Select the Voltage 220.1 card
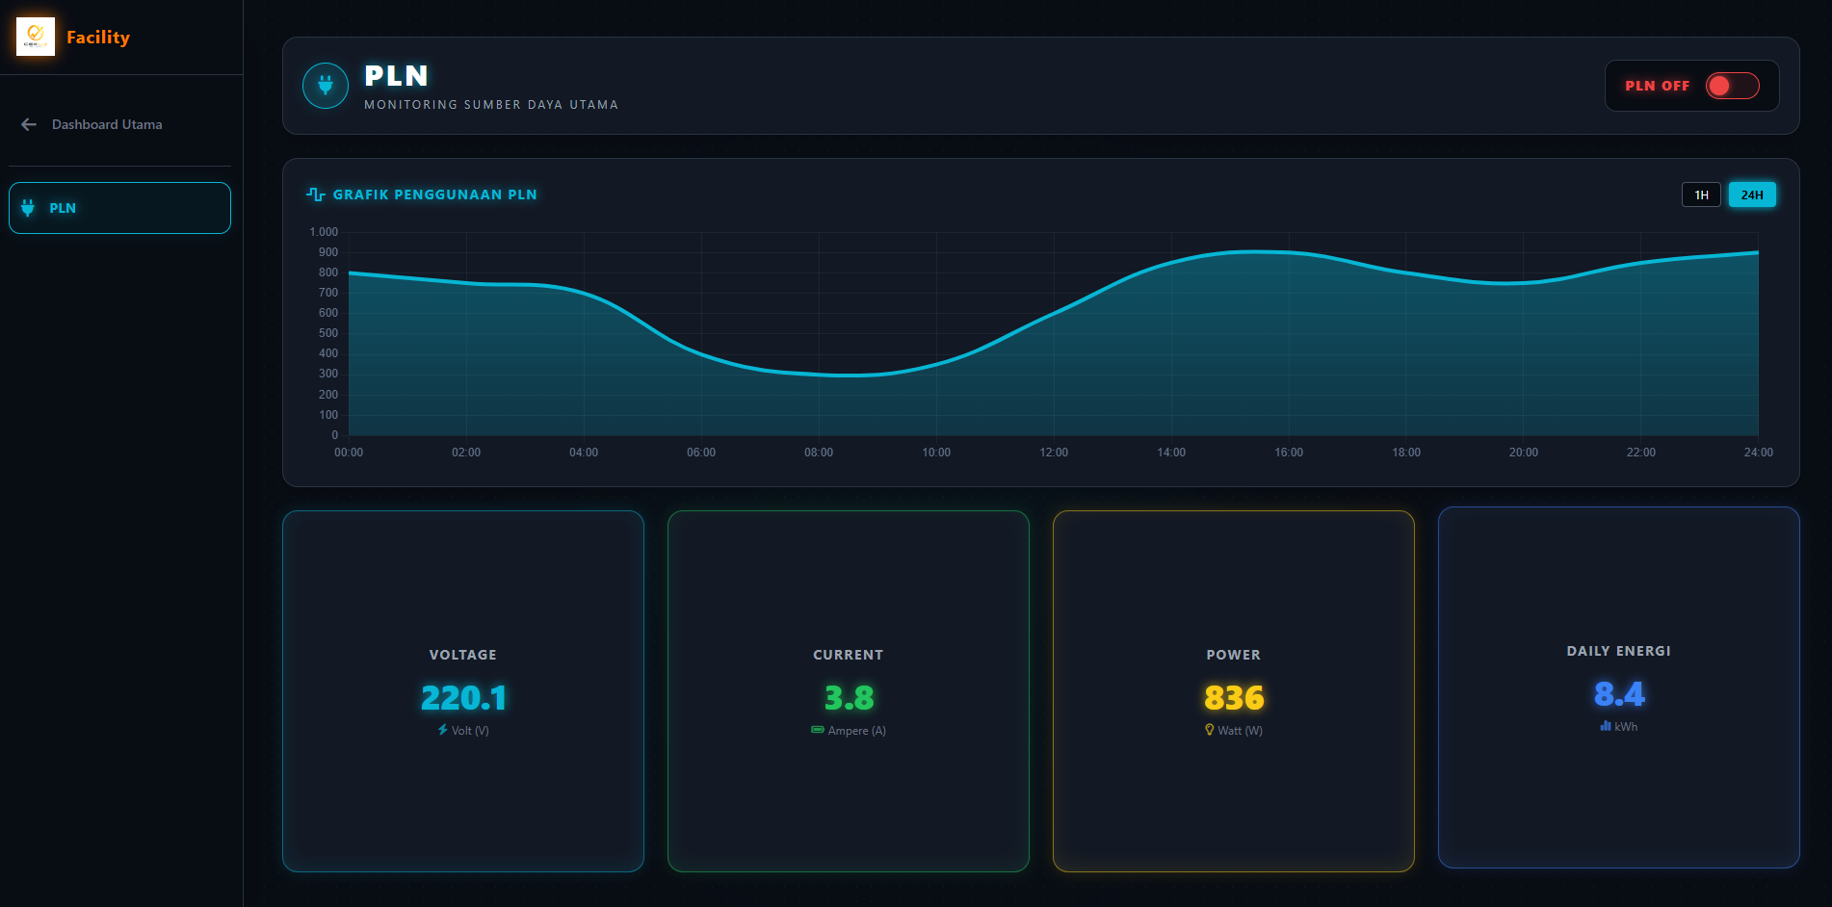1832x907 pixels. [x=463, y=691]
